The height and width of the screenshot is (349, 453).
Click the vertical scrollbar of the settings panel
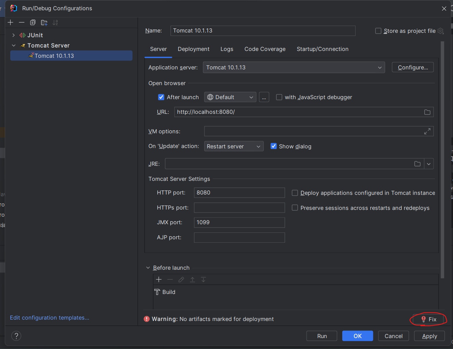coord(442,160)
